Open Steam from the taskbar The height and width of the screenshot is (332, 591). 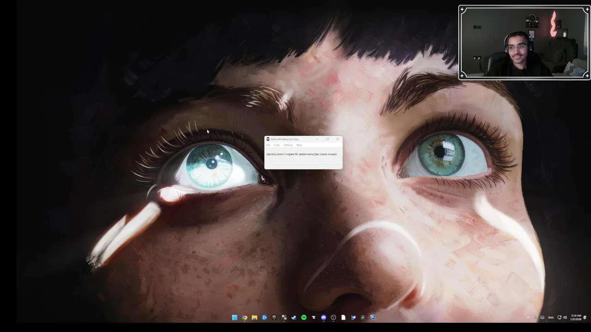click(x=294, y=317)
